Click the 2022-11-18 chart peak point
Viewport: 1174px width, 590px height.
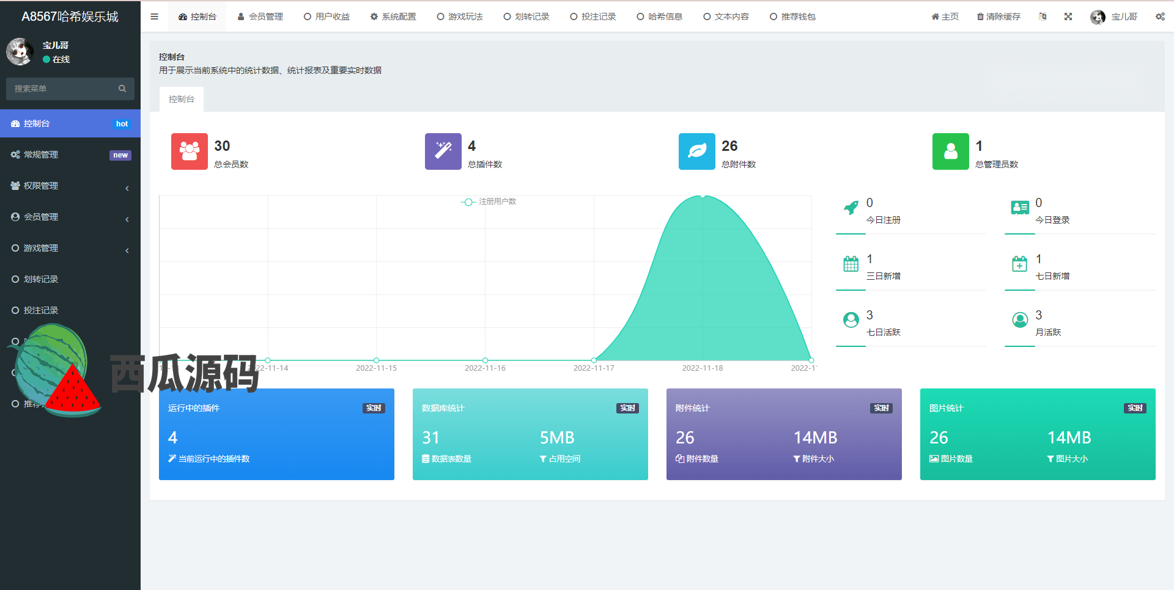[x=703, y=195]
